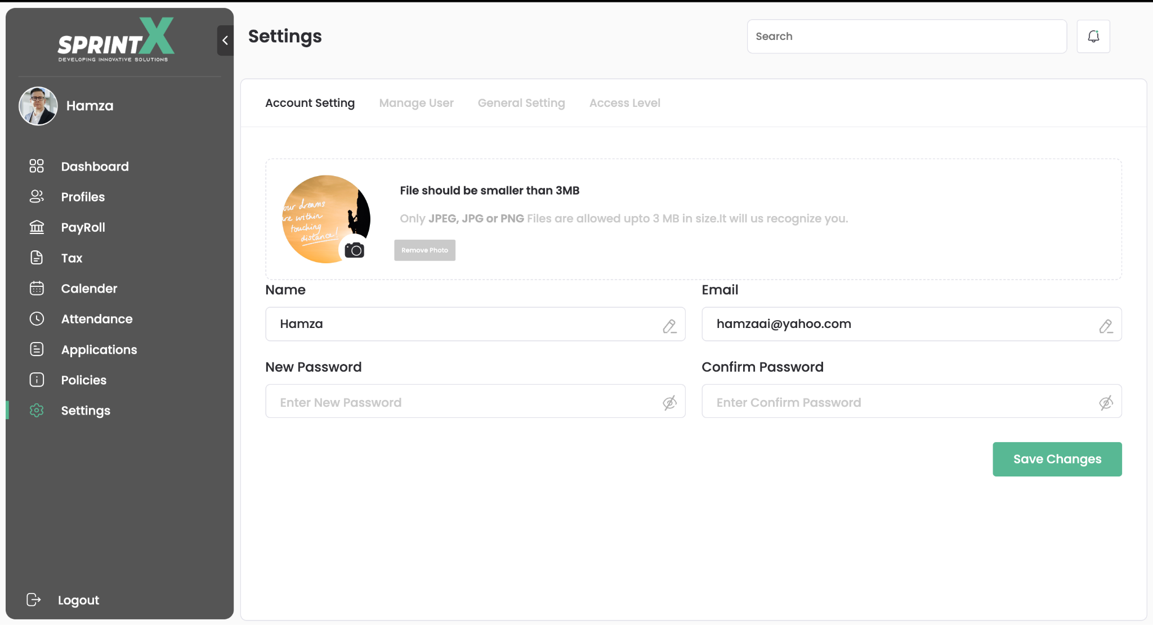Click the pencil edit icon in Name field
This screenshot has height=625, width=1153.
pos(669,326)
